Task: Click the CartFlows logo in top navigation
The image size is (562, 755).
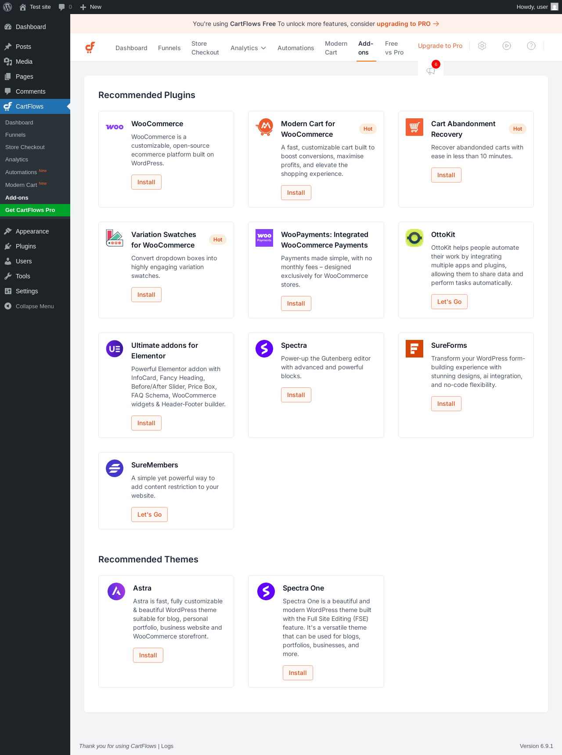Action: [x=90, y=47]
